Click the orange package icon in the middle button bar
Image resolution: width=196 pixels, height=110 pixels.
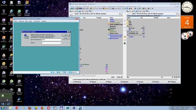click(x=125, y=37)
